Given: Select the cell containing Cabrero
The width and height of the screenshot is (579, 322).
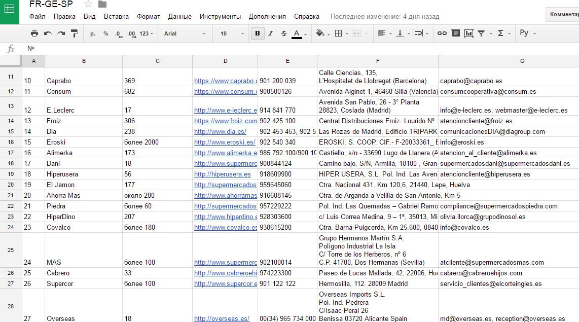Looking at the screenshot, I should pyautogui.click(x=84, y=273).
